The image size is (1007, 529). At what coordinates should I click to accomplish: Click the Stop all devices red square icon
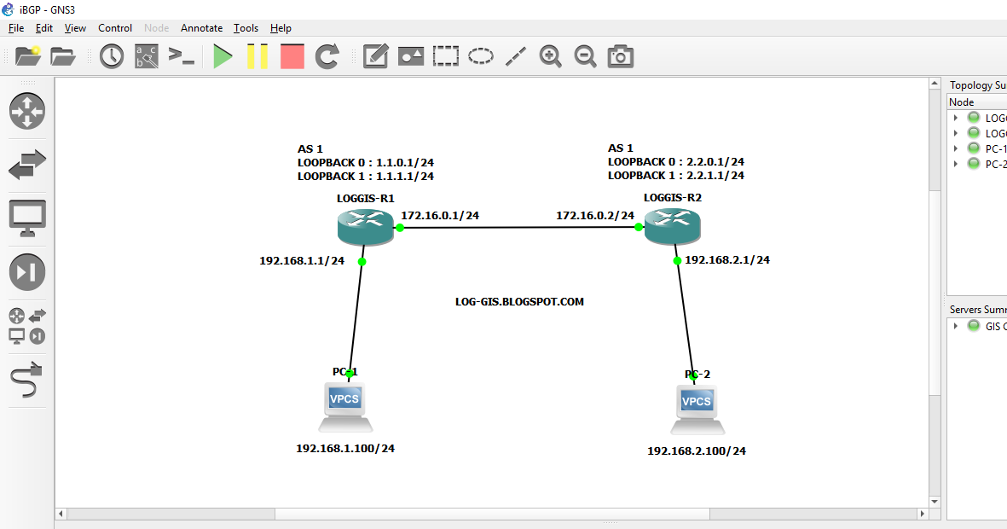(292, 55)
